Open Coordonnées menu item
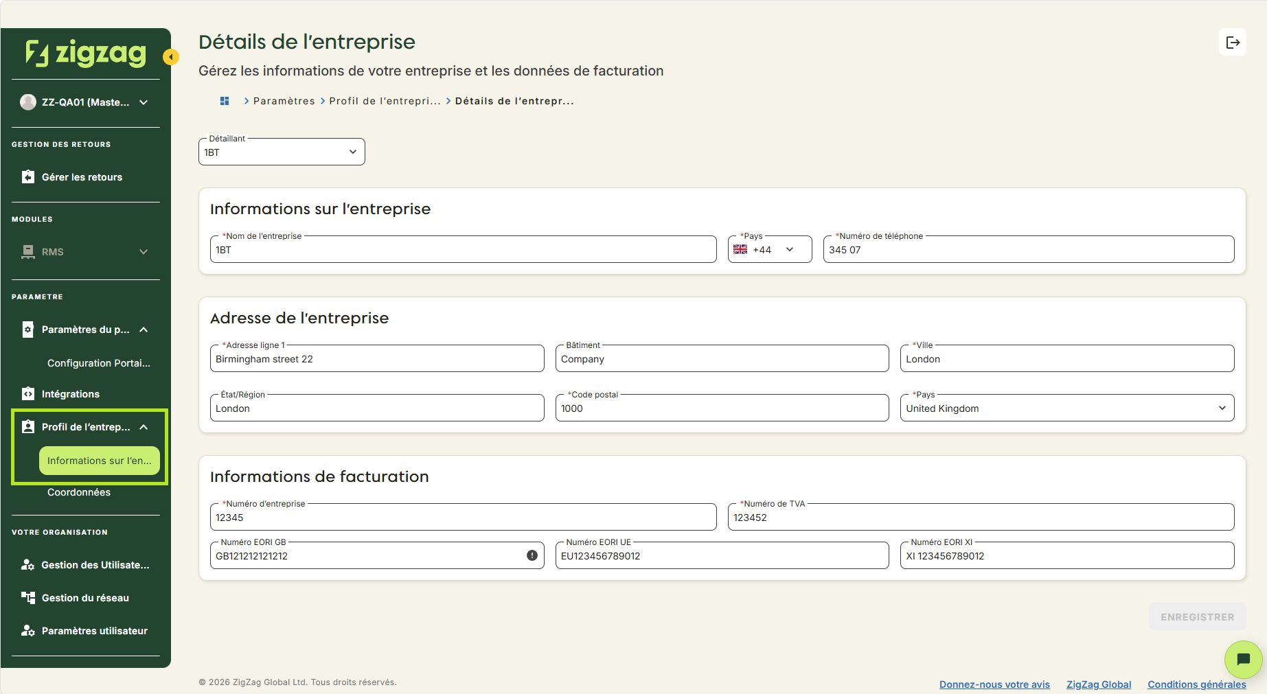The image size is (1267, 694). (x=79, y=492)
